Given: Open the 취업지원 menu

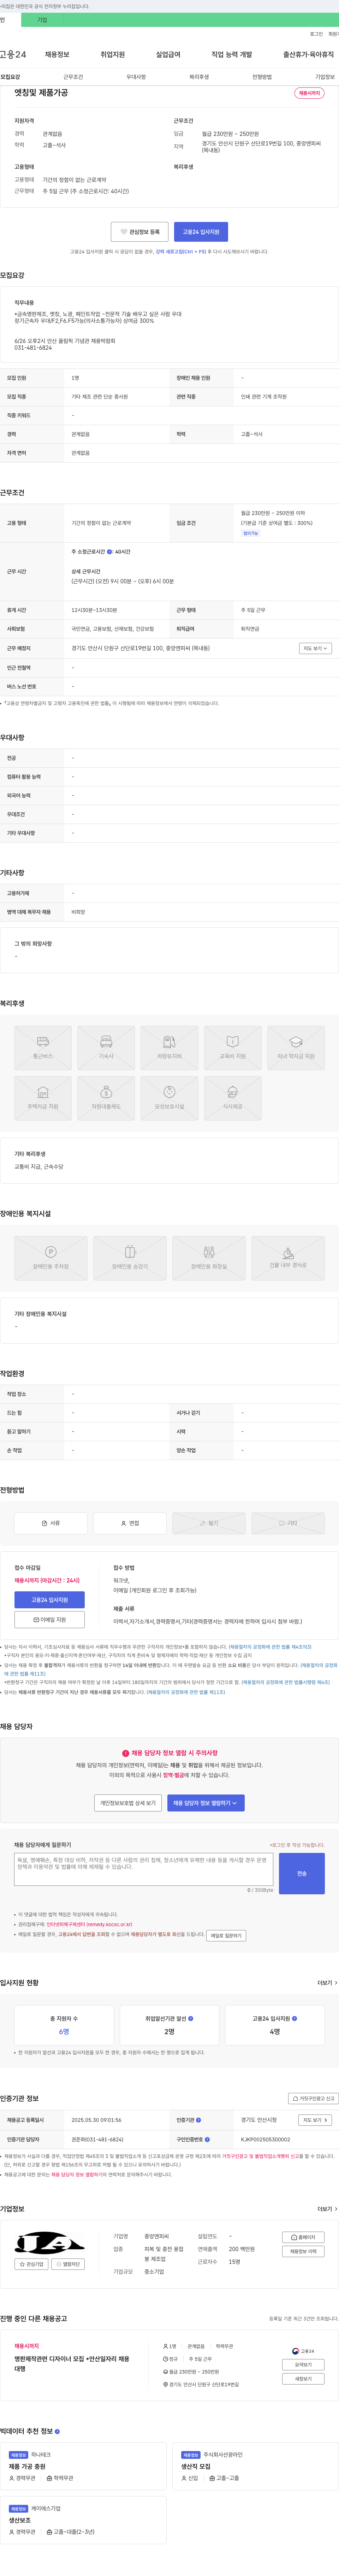Looking at the screenshot, I should pos(113,54).
